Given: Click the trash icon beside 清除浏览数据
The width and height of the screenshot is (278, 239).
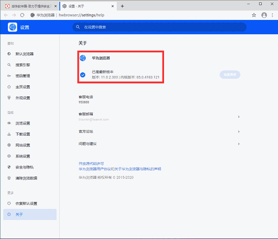Looking at the screenshot, I should [x=9, y=178].
